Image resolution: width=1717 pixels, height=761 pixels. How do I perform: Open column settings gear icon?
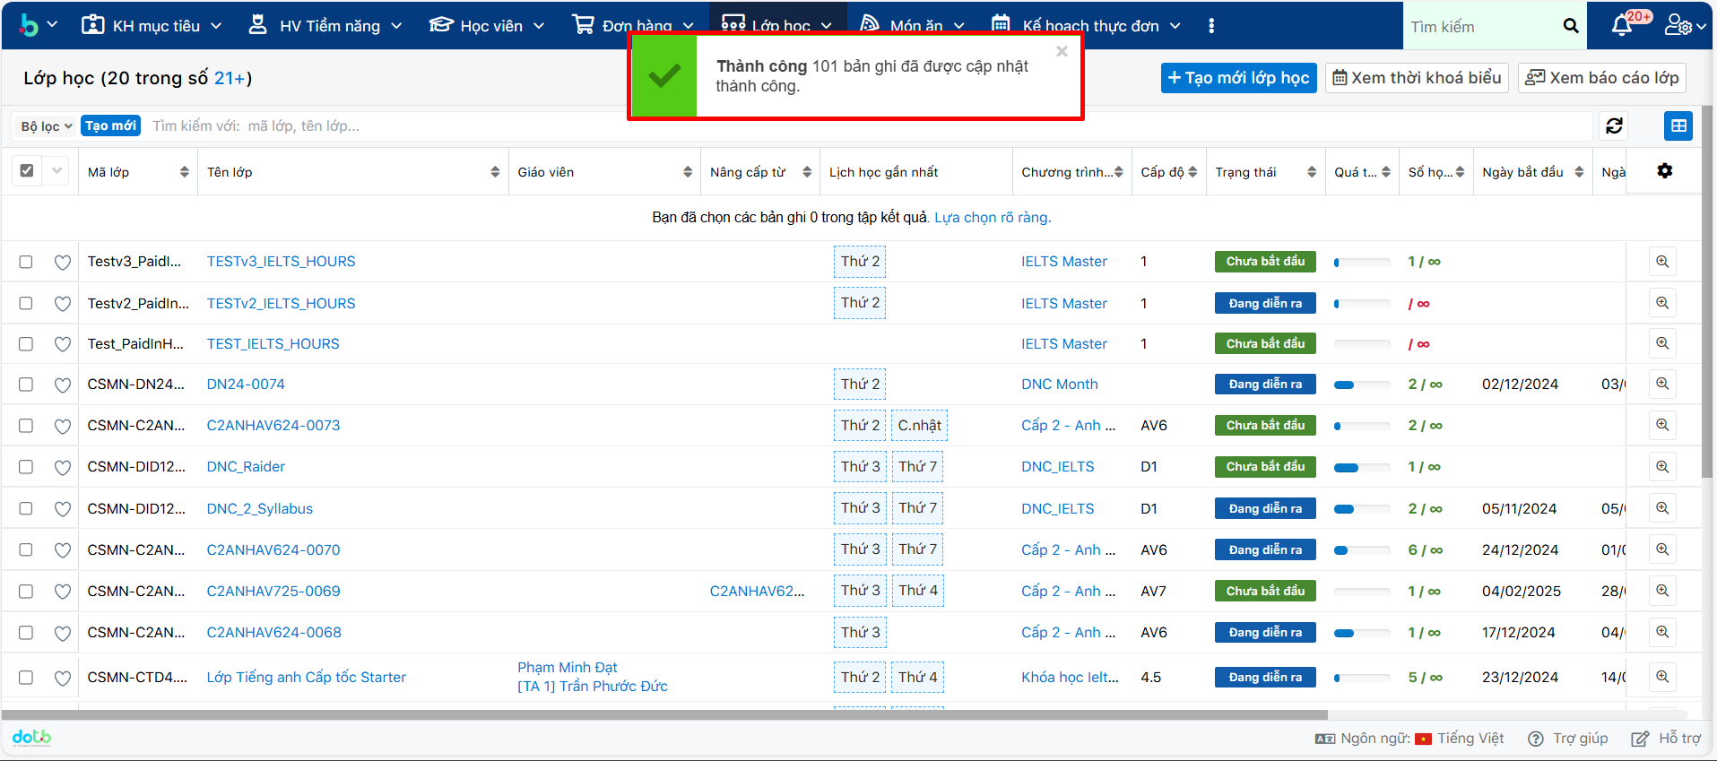(1664, 171)
